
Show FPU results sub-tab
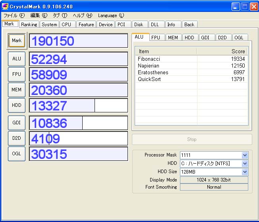tap(157, 37)
